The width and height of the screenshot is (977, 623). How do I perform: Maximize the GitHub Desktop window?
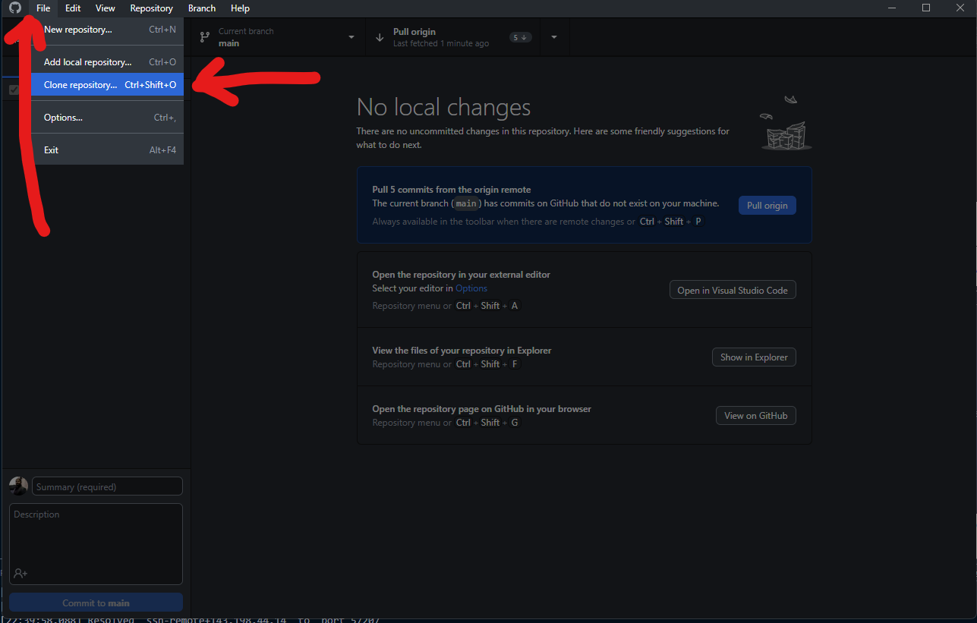click(x=926, y=8)
